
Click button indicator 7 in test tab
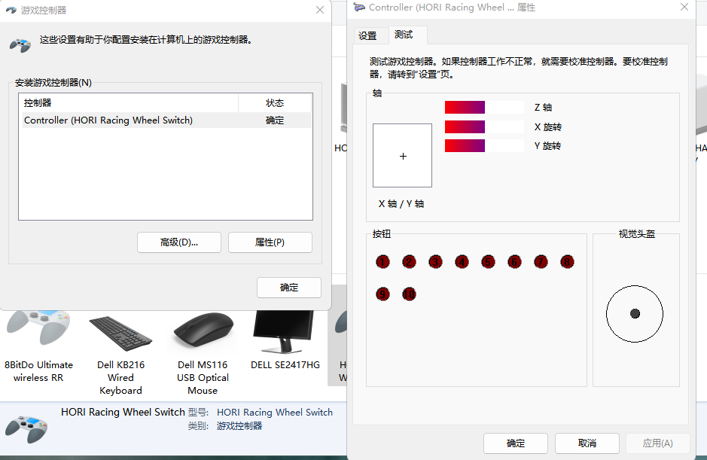click(541, 262)
